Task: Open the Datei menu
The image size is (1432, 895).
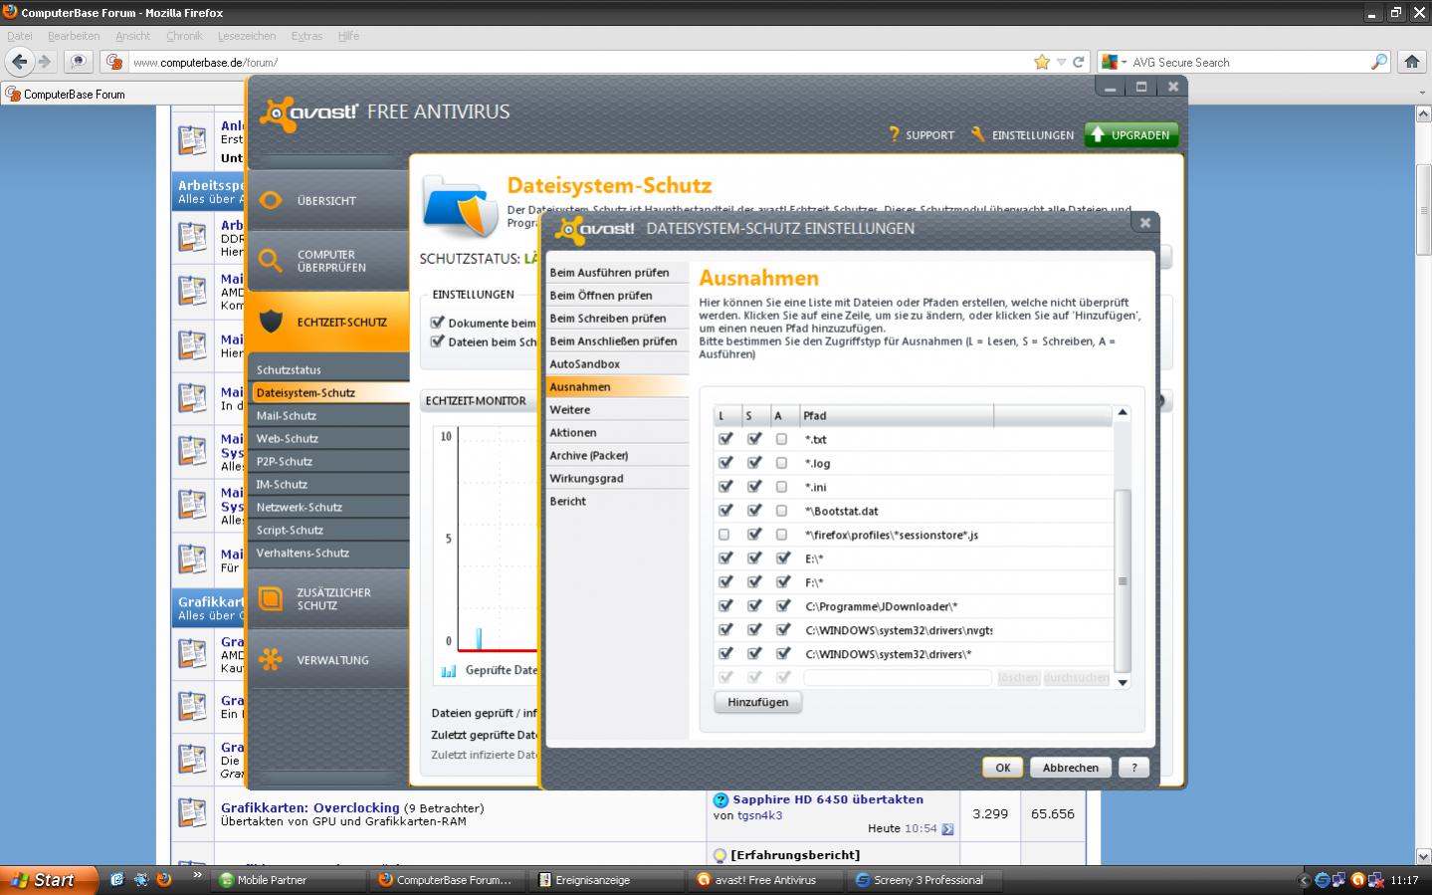Action: pyautogui.click(x=20, y=36)
